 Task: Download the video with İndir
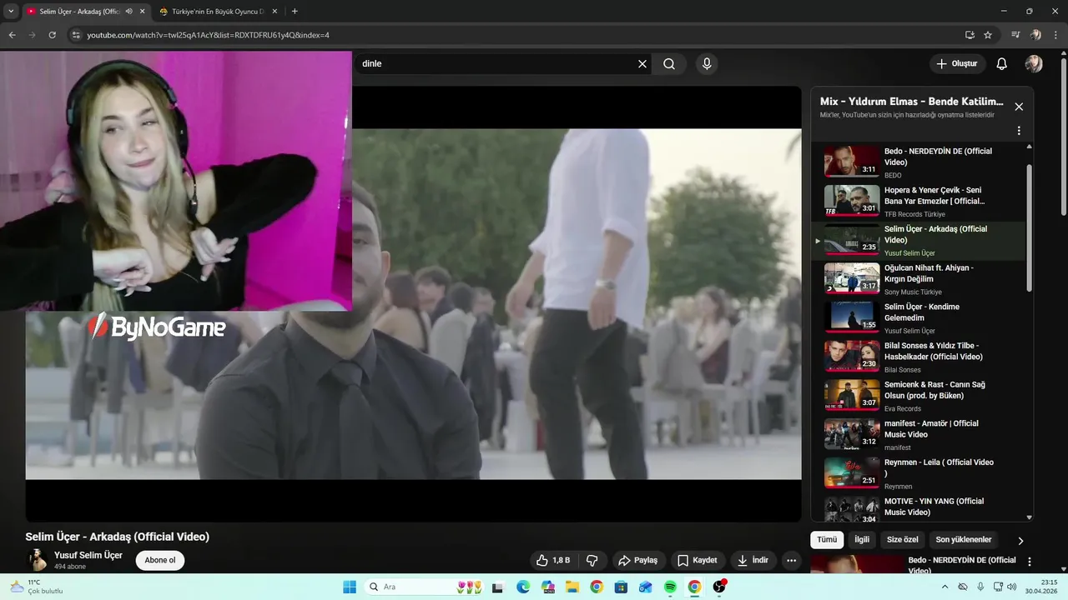point(753,561)
